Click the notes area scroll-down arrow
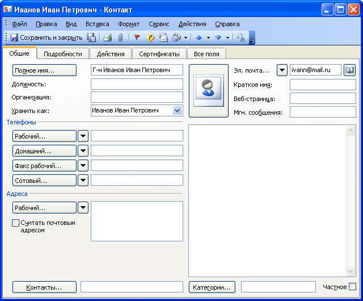Image resolution: width=363 pixels, height=301 pixels. click(x=351, y=271)
